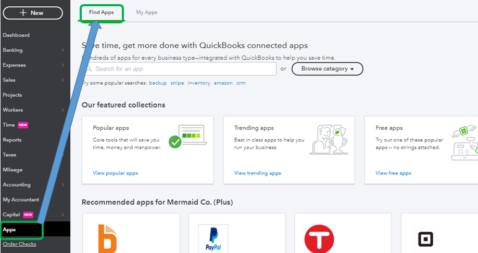Switch to the My Apps tab
478x253 pixels.
pos(146,12)
